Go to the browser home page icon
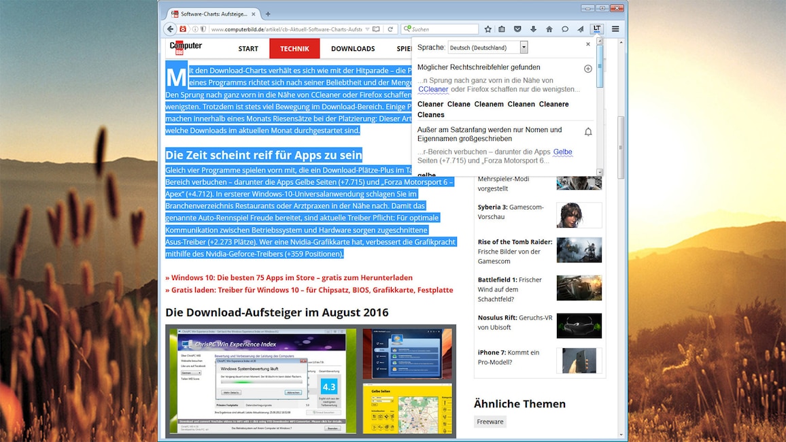The image size is (786, 442). pos(549,29)
